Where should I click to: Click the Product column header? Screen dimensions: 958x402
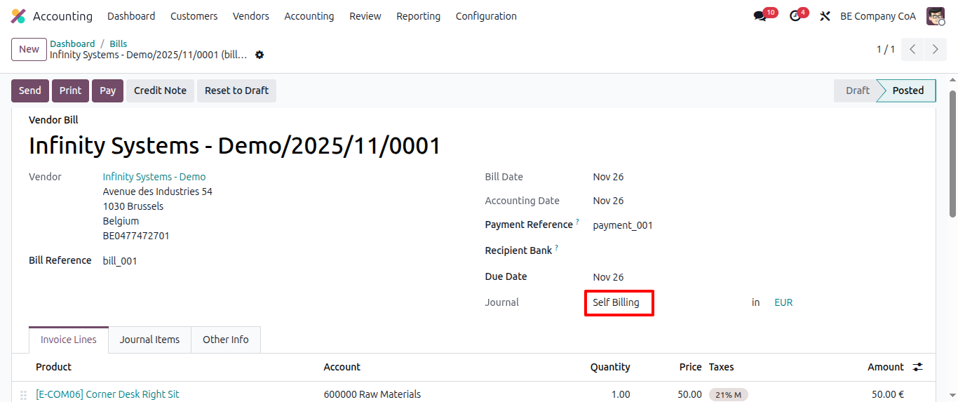[x=54, y=367]
